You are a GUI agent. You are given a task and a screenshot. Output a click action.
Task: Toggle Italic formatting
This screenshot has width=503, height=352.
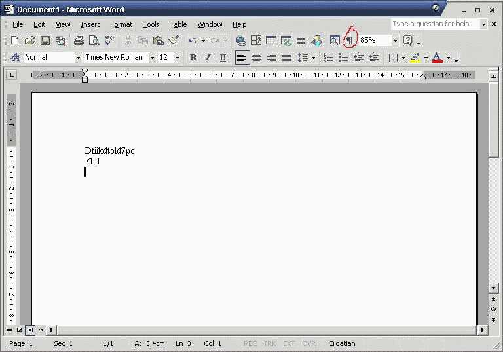pyautogui.click(x=208, y=58)
